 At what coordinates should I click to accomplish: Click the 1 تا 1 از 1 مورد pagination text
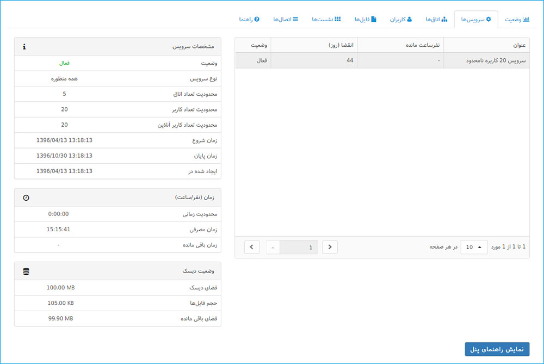508,247
